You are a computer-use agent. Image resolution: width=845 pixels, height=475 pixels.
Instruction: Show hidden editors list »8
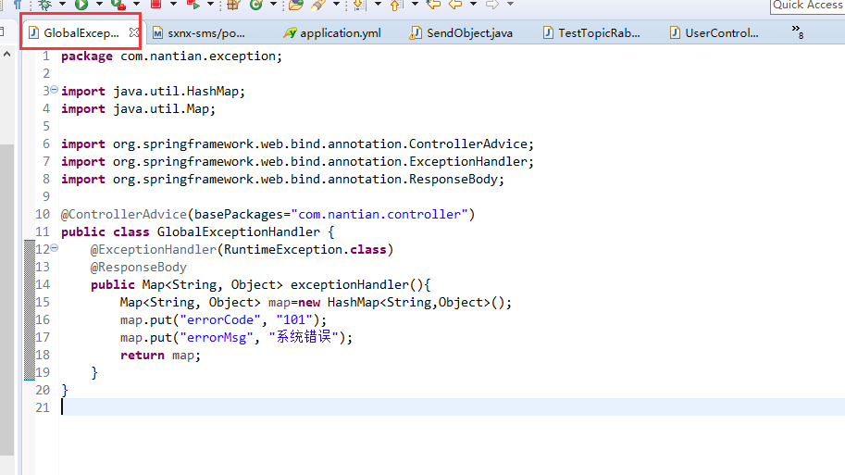(x=798, y=31)
